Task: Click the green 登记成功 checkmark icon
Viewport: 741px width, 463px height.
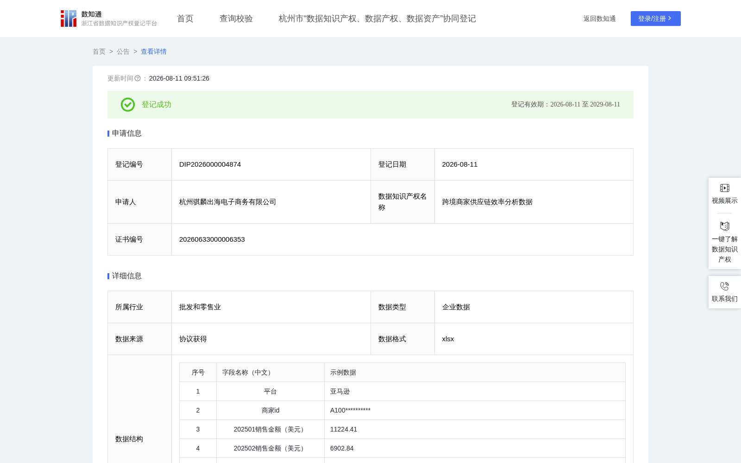Action: 128,105
